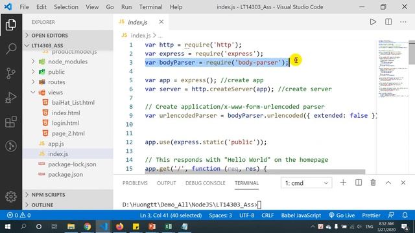Split the terminal panel

[359, 183]
